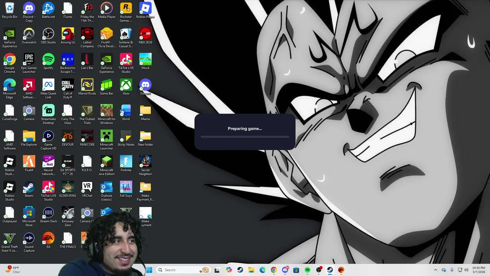
Task: Select the NBA 2K26 desktop icon
Action: coord(145,36)
